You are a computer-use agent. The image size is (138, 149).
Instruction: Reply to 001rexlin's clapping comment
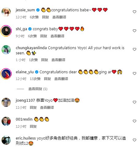click(33, 126)
